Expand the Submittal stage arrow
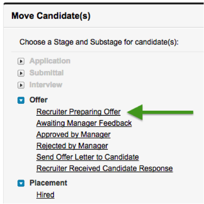Image resolution: width=204 pixels, height=204 pixels. [x=21, y=73]
